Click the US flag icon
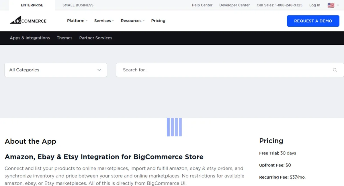The height and width of the screenshot is (186, 344). tap(331, 5)
